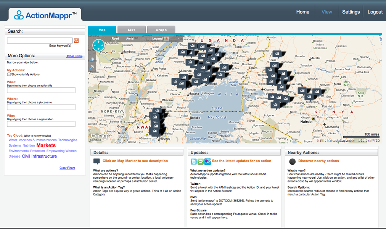Filter by the Systems tag
The height and width of the screenshot is (229, 386).
tap(15, 145)
